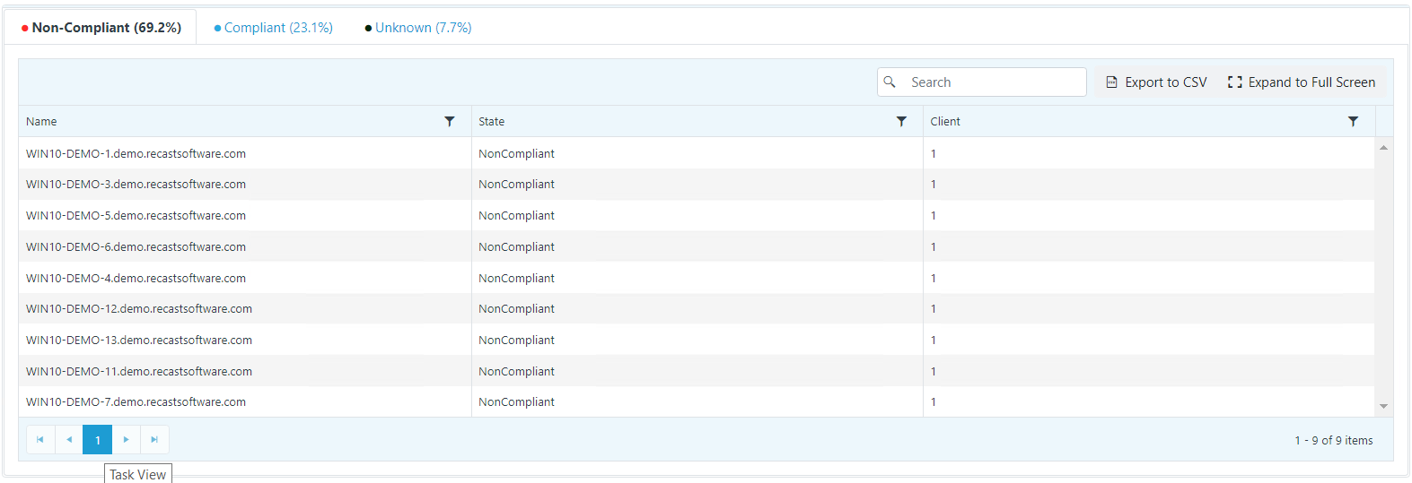This screenshot has width=1412, height=483.
Task: Select WIN10-DEMO-6.demo.recastsoftware.com row
Action: coord(697,246)
